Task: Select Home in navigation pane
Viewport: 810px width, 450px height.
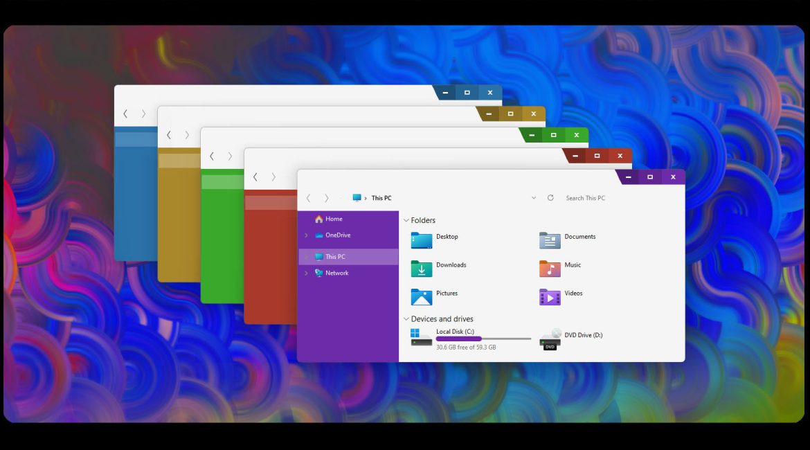Action: pos(349,219)
